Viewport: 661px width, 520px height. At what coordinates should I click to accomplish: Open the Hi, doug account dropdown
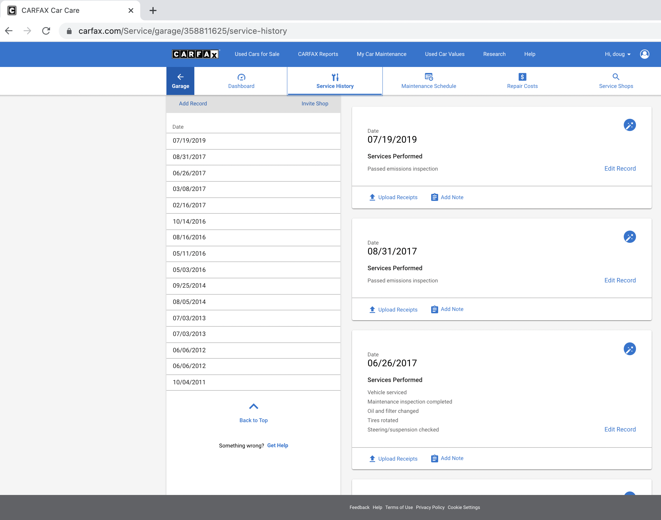tap(617, 54)
